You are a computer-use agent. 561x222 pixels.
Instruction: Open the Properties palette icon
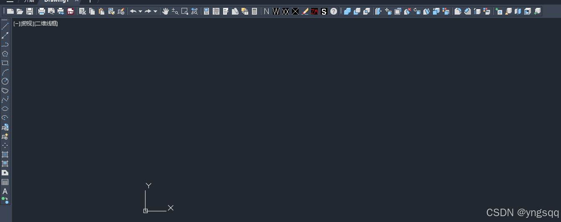pyautogui.click(x=206, y=11)
